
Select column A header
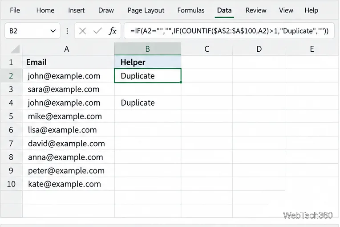pos(68,49)
